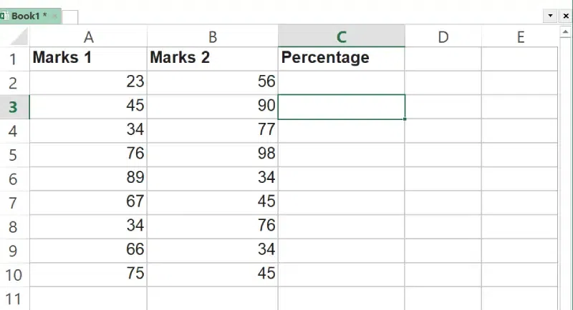Select column A header
Viewport: 573px width, 310px height.
pos(88,37)
